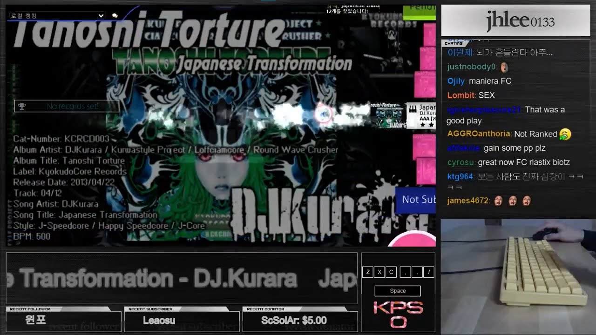Click recent subscriber name Leaosu

click(159, 321)
